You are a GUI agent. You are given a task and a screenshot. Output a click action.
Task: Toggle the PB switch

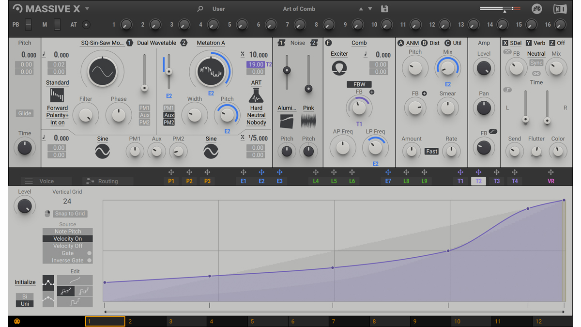tap(28, 24)
